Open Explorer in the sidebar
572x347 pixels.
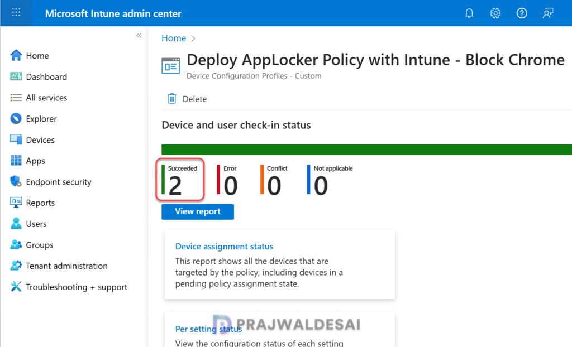(x=41, y=119)
